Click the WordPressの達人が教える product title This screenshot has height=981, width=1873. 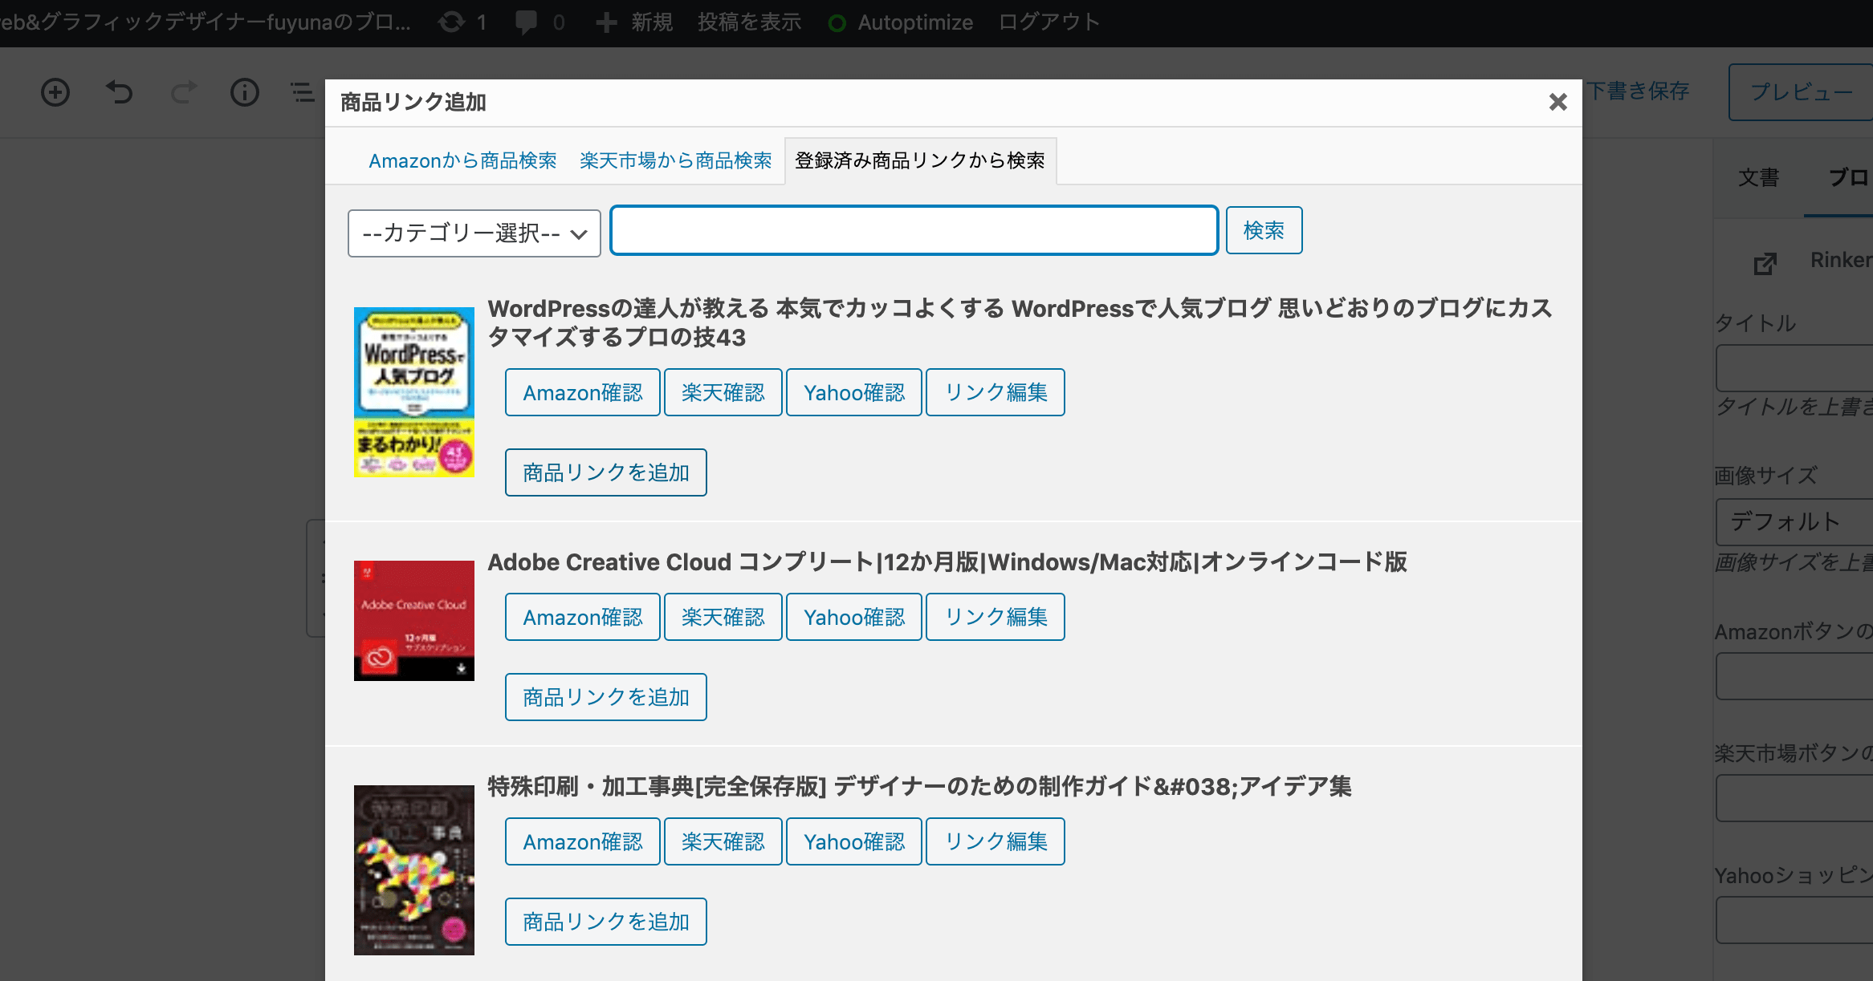(x=1020, y=322)
